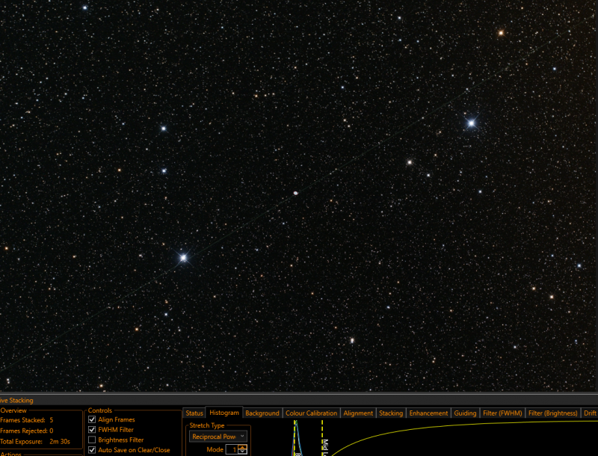Open the Guiding tab

(x=465, y=413)
